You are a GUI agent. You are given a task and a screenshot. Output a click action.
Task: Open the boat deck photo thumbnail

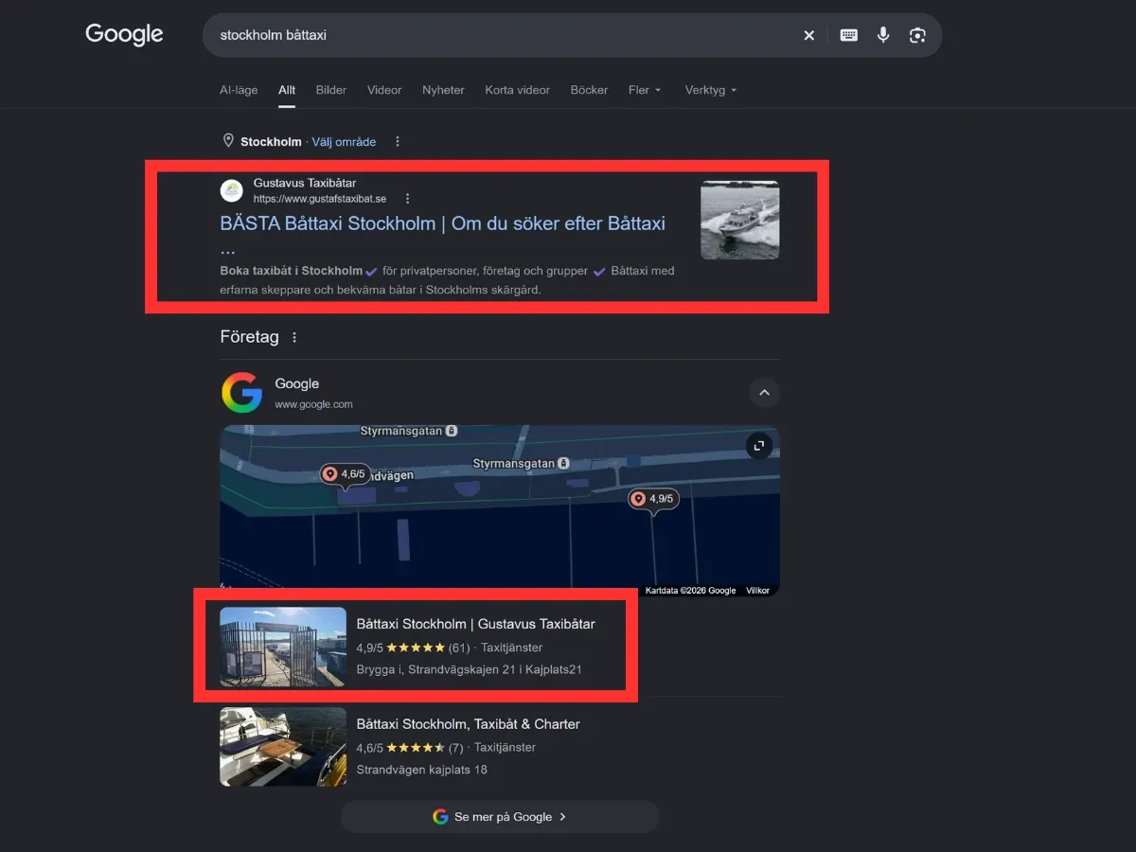tap(283, 747)
